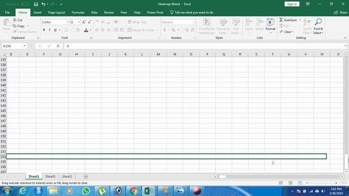Select the Format Painter brush
The height and width of the screenshot is (196, 349).
tap(15, 32)
